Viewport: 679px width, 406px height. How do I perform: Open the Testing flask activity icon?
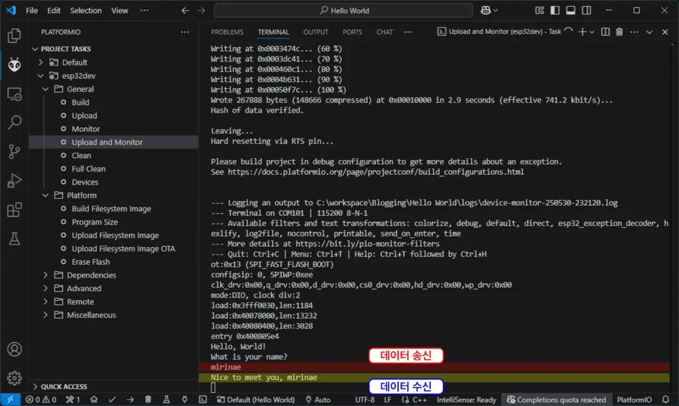15,238
